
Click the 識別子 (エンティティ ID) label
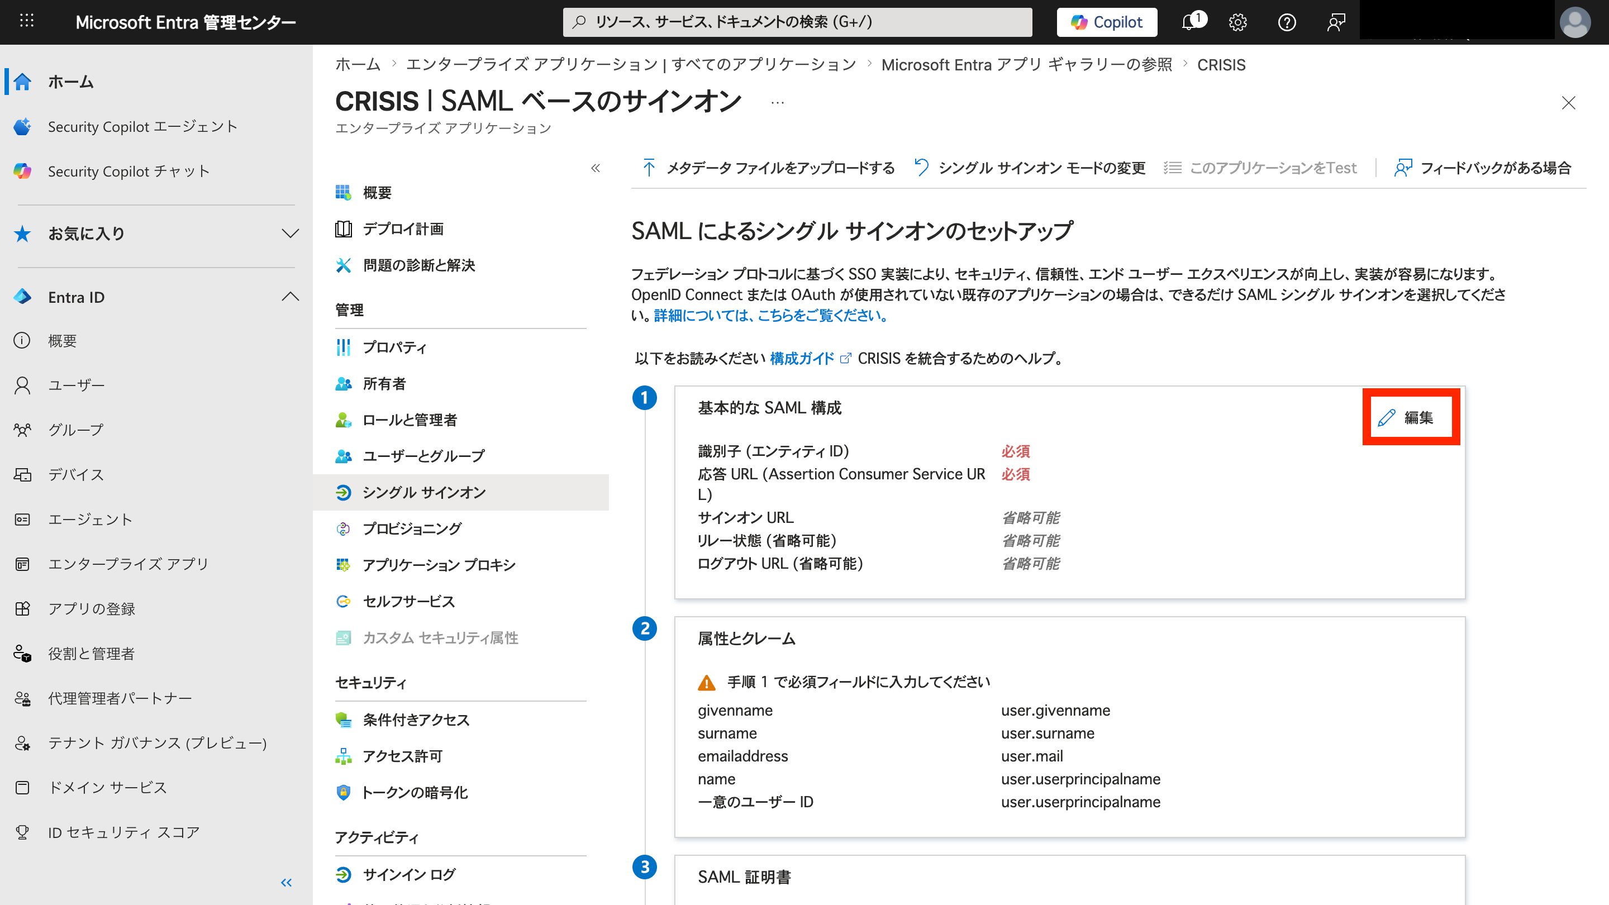pos(773,451)
